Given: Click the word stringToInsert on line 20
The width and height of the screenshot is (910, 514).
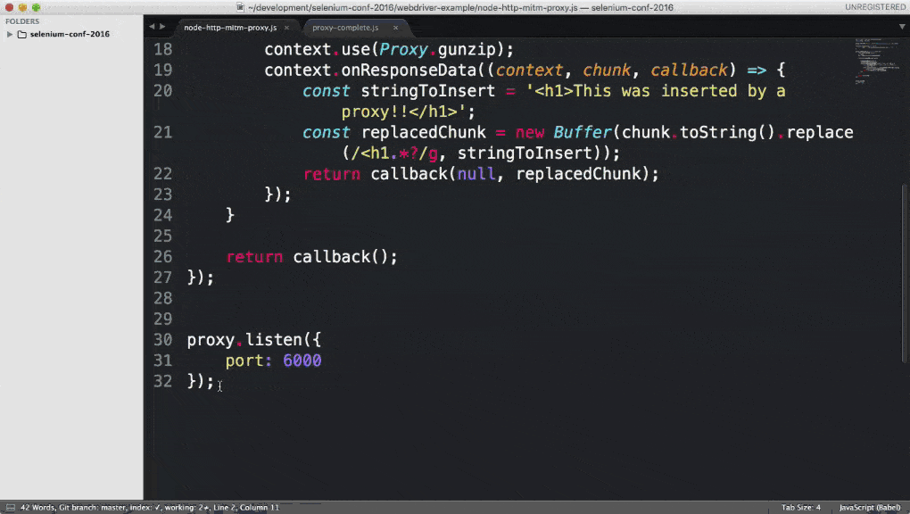Looking at the screenshot, I should click(x=427, y=91).
